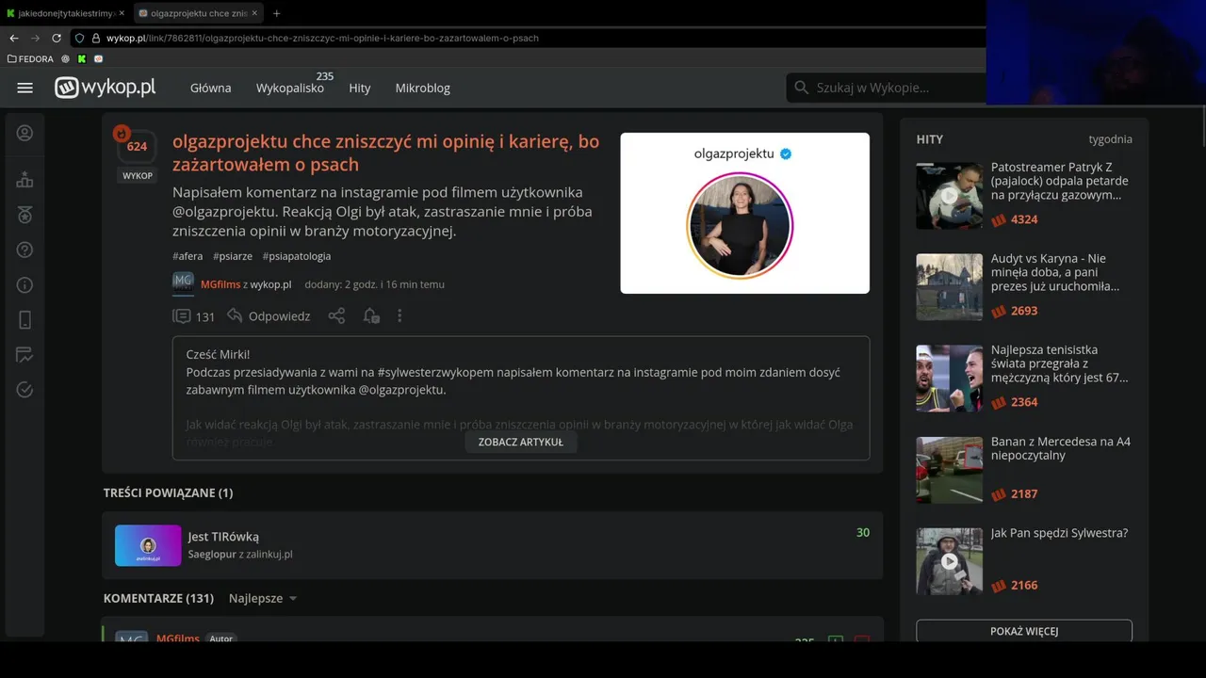Open the Hity tab
Image resolution: width=1206 pixels, height=678 pixels.
click(360, 88)
